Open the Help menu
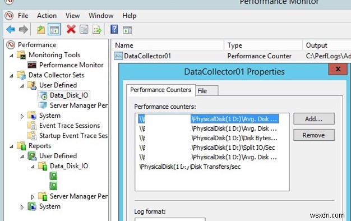Image resolution: width=351 pixels, height=221 pixels. (129, 16)
